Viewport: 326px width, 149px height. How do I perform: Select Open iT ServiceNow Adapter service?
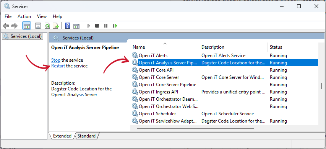tap(225, 121)
